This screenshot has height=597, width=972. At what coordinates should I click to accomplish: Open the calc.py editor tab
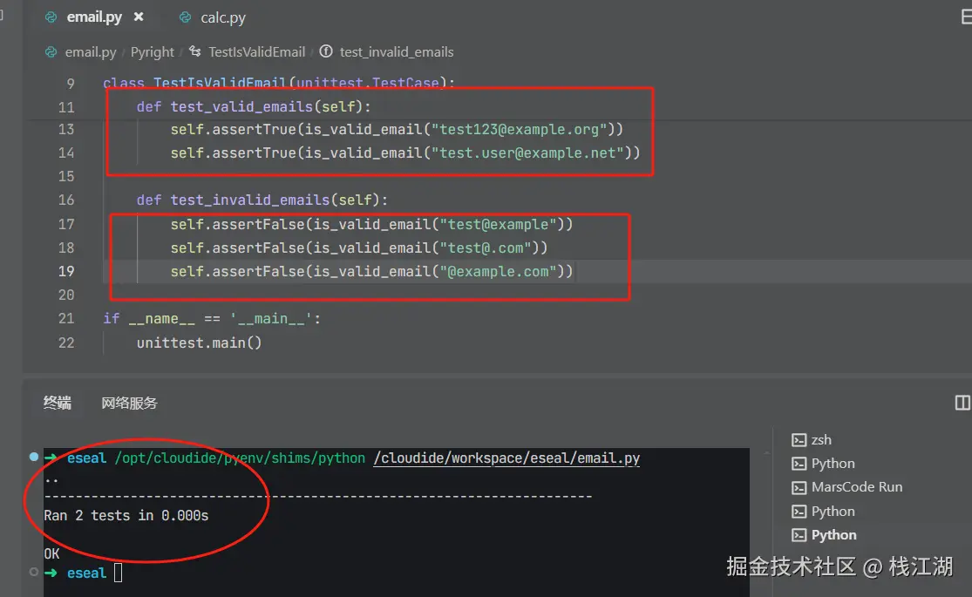222,18
